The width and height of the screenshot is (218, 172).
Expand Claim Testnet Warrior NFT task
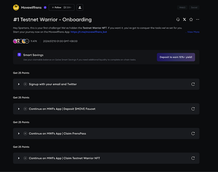[x=19, y=158]
